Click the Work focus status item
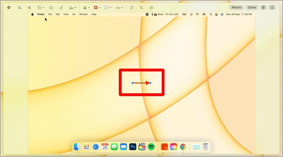This screenshot has width=283, height=157. [166, 14]
